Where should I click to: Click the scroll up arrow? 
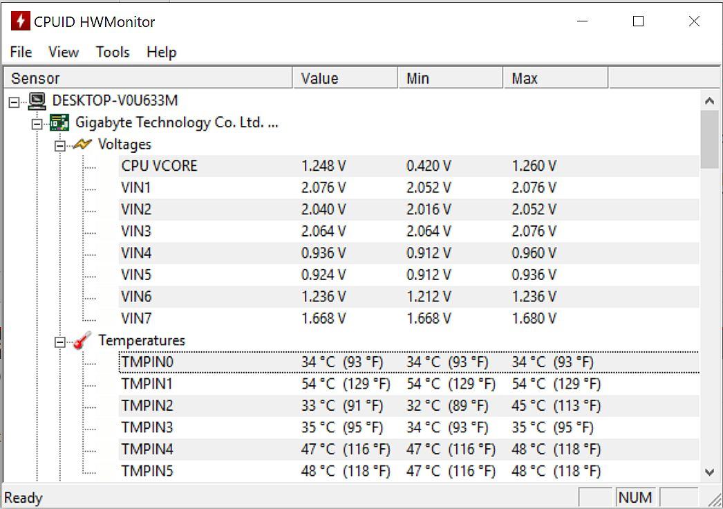click(x=710, y=100)
